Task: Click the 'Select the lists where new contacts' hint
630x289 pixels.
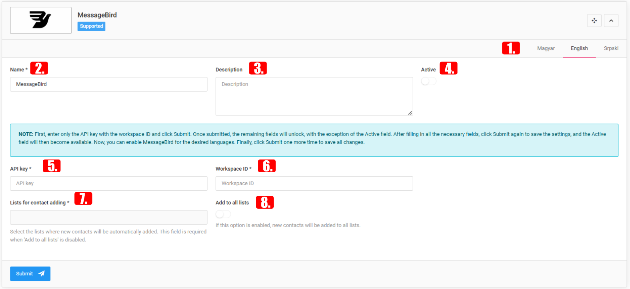Action: click(x=108, y=236)
